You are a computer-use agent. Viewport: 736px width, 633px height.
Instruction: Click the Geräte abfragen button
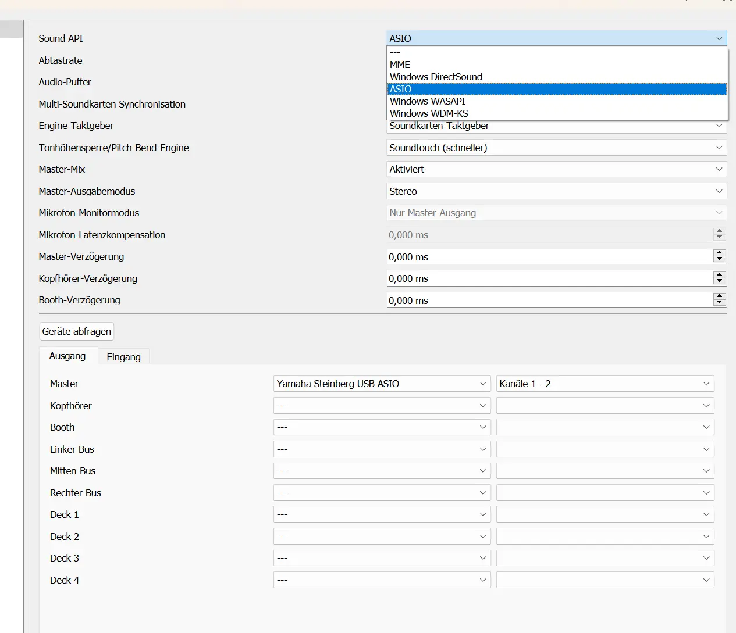[76, 331]
